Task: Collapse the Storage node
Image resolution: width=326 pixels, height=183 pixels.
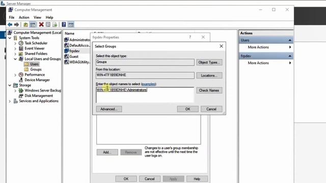Action: (x=10, y=85)
